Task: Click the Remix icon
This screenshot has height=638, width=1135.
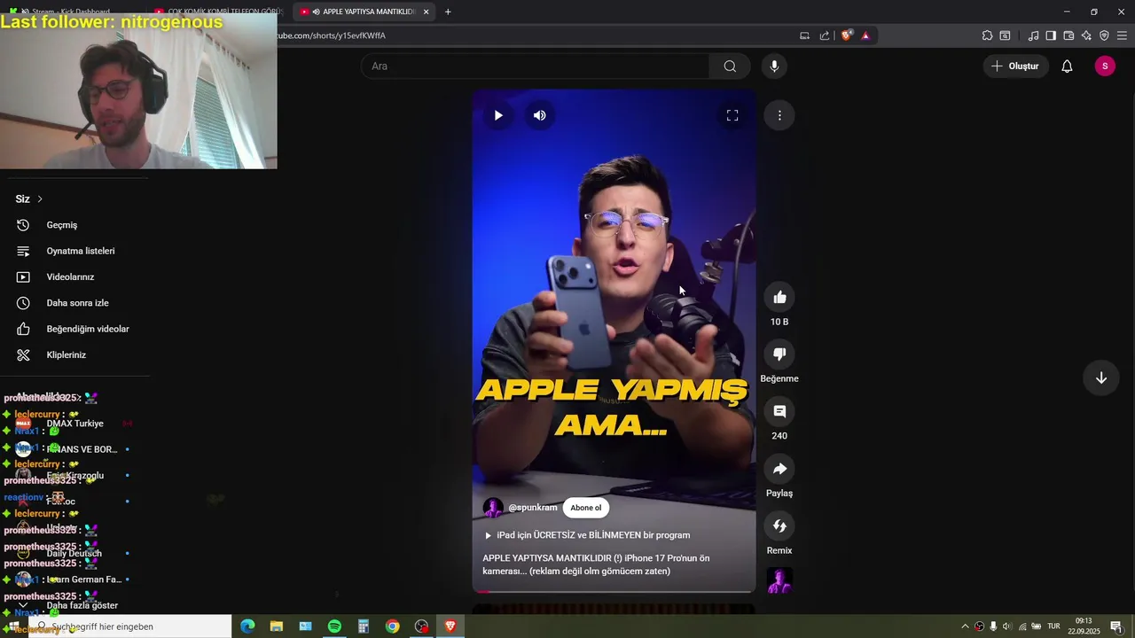Action: [x=779, y=526]
